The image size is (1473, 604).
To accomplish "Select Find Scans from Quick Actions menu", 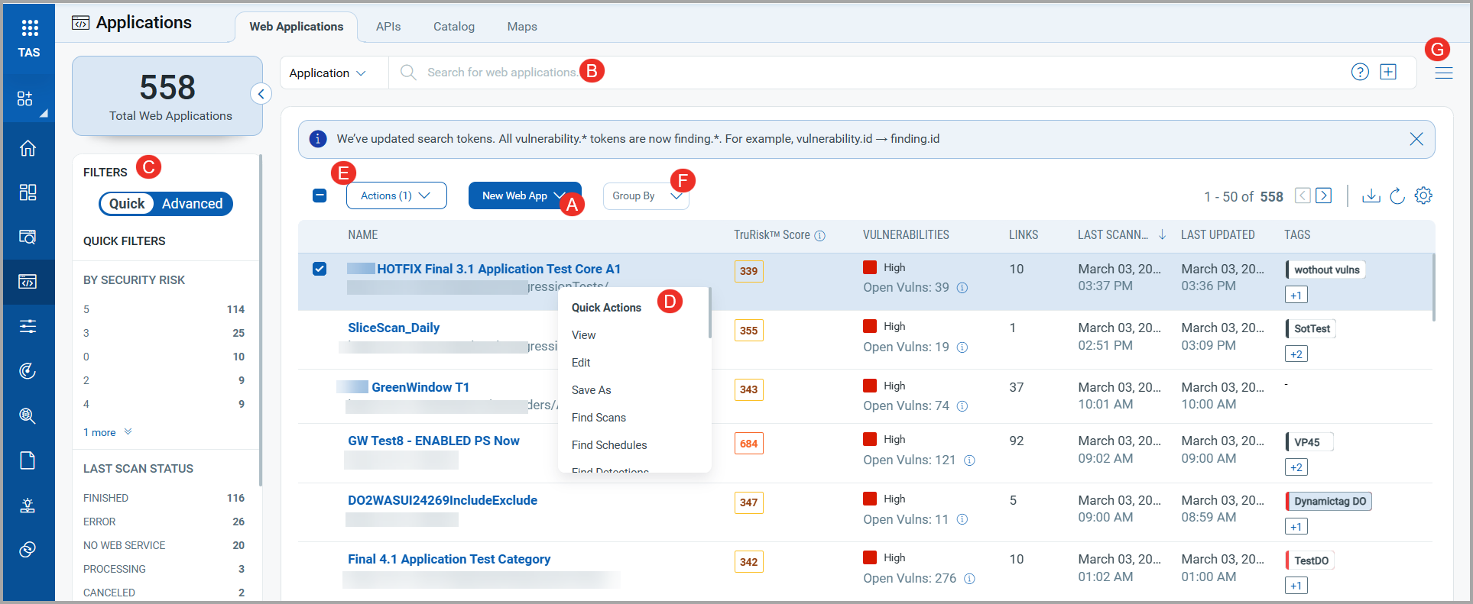I will coord(599,418).
